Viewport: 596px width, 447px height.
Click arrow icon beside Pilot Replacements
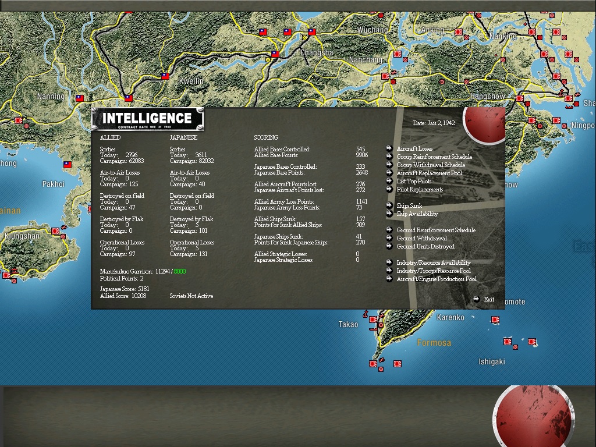click(389, 189)
